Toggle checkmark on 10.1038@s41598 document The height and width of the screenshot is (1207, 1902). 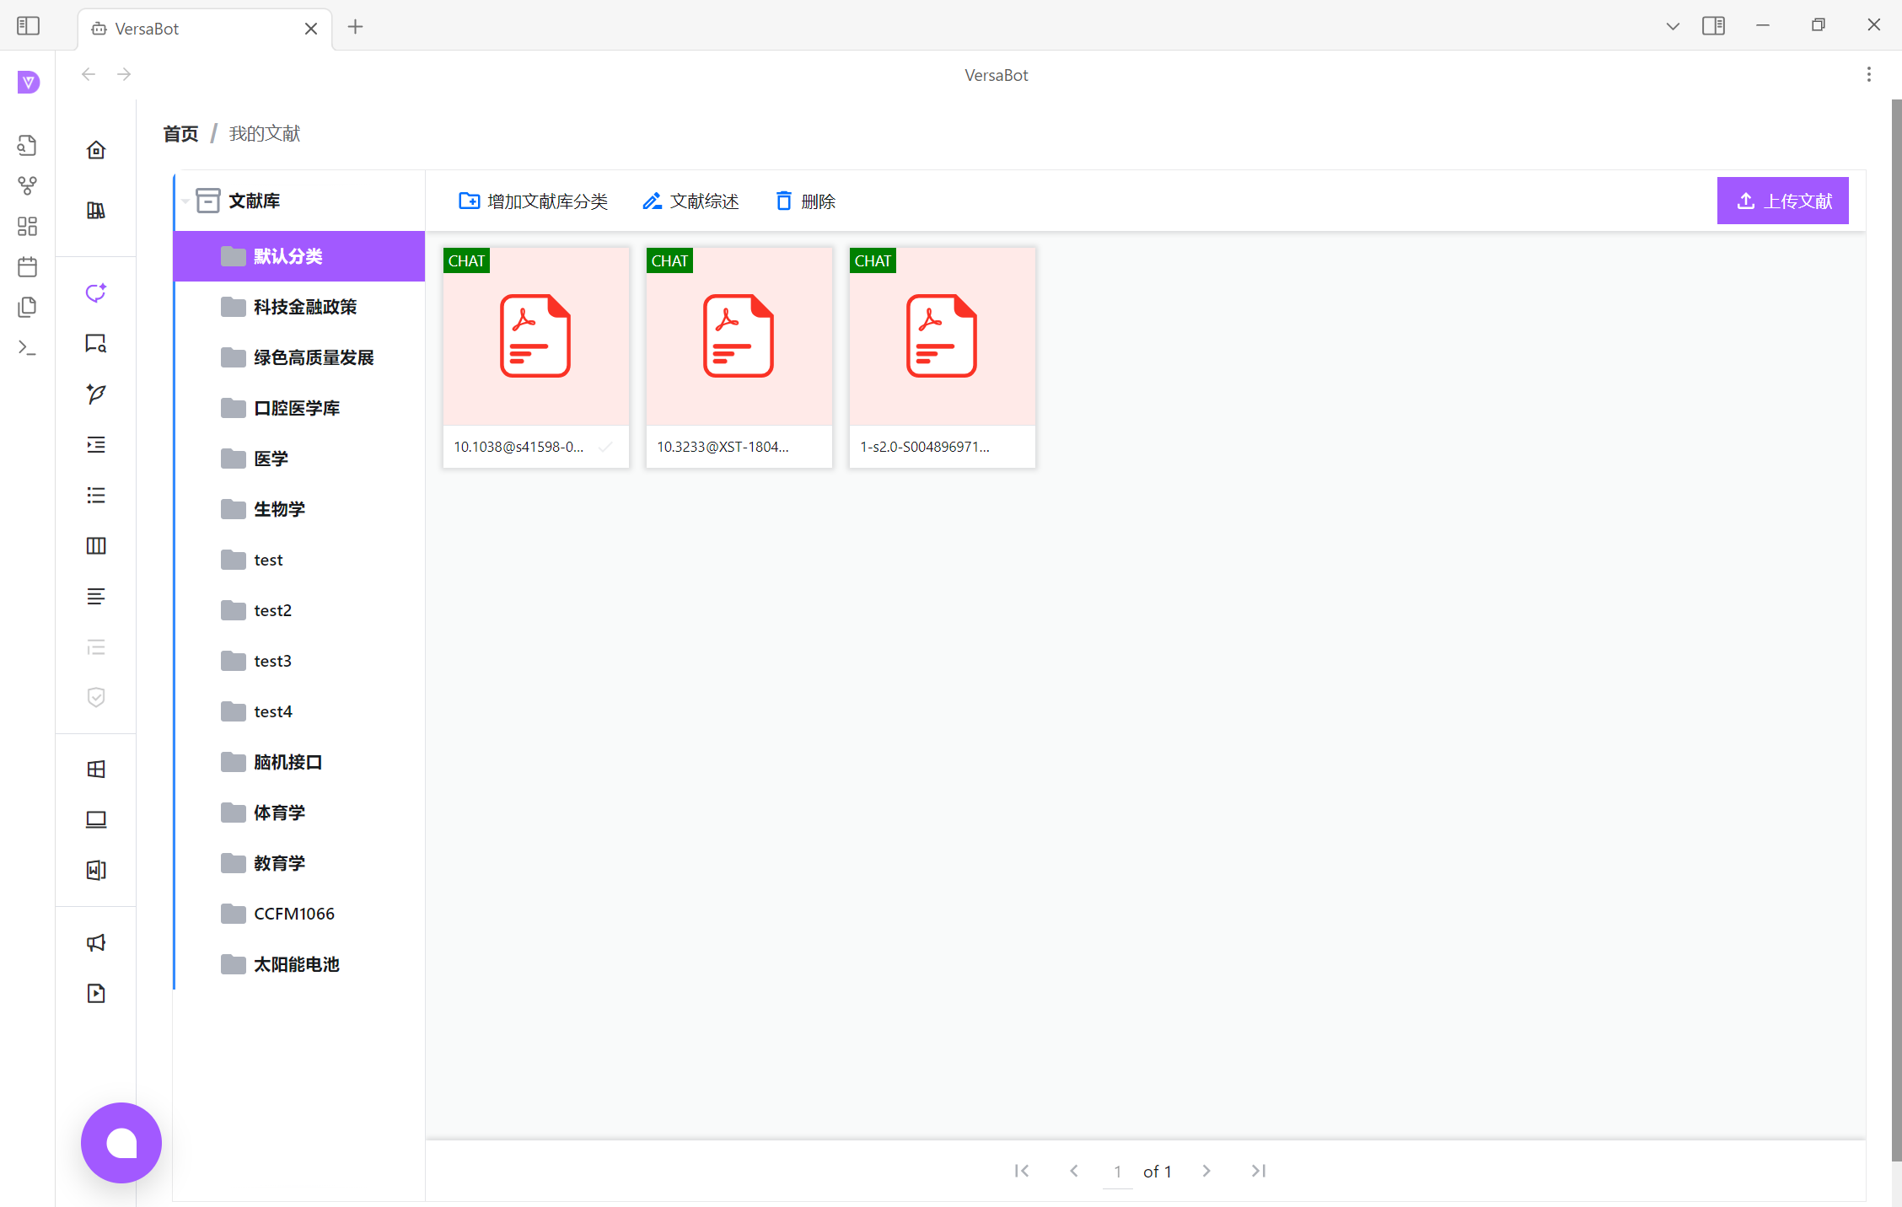[x=605, y=447]
